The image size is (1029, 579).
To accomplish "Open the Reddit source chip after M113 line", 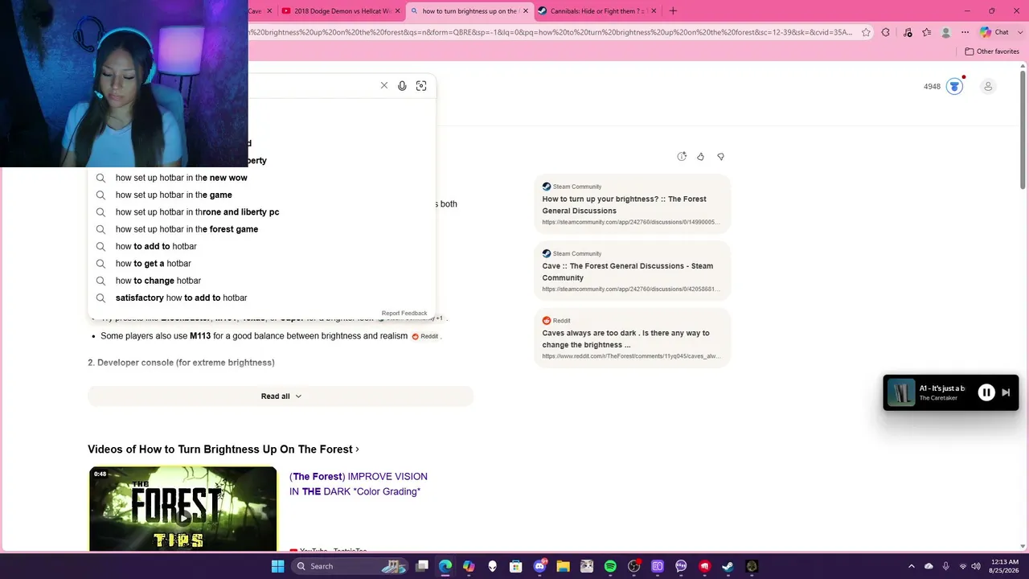I will tap(425, 336).
